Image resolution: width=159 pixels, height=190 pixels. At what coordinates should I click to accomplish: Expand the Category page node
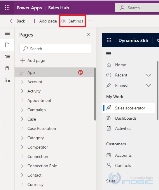pos(22,138)
